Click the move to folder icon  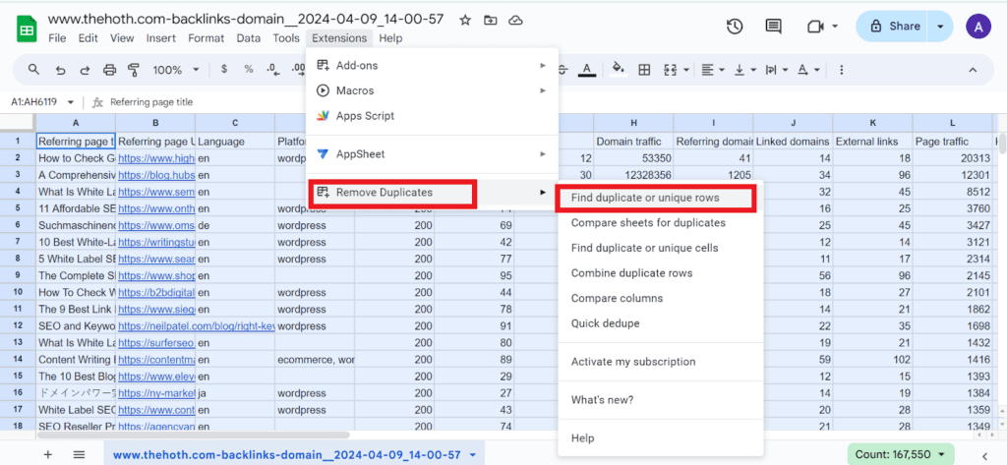[x=490, y=20]
